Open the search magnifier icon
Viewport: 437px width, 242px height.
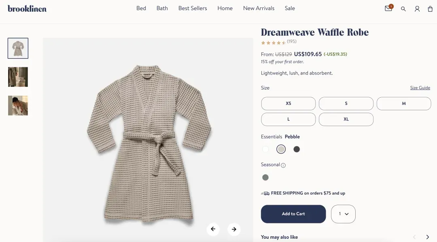[403, 9]
